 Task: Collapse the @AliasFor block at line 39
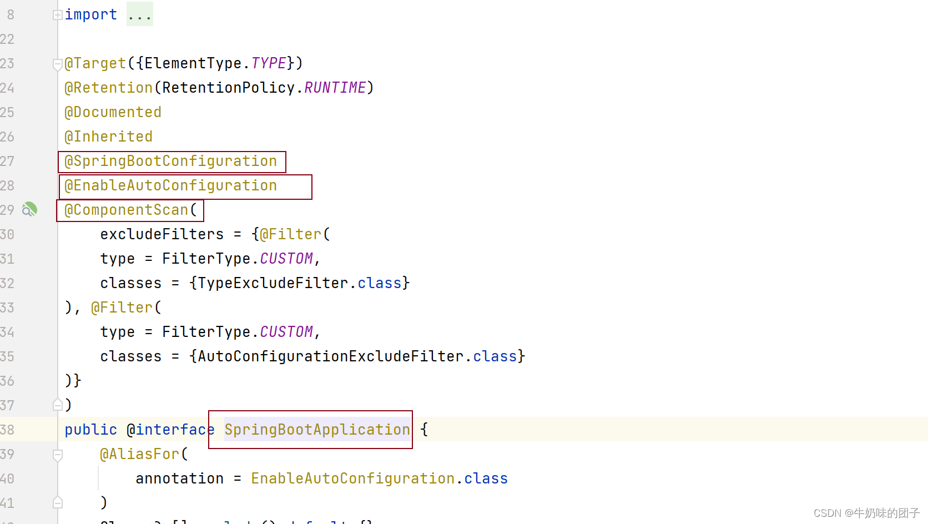[x=57, y=455]
